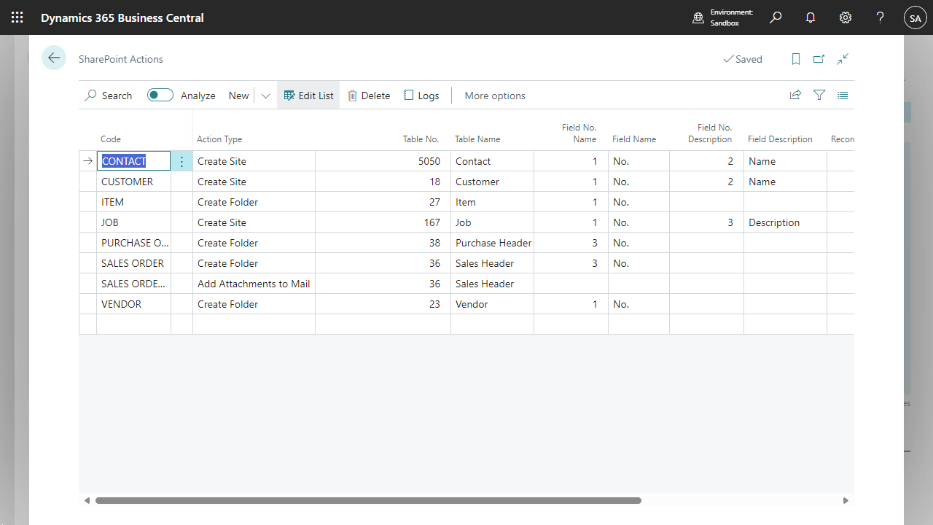Screen dimensions: 933x525
Task: Select the CUSTOMER code cell
Action: point(133,182)
